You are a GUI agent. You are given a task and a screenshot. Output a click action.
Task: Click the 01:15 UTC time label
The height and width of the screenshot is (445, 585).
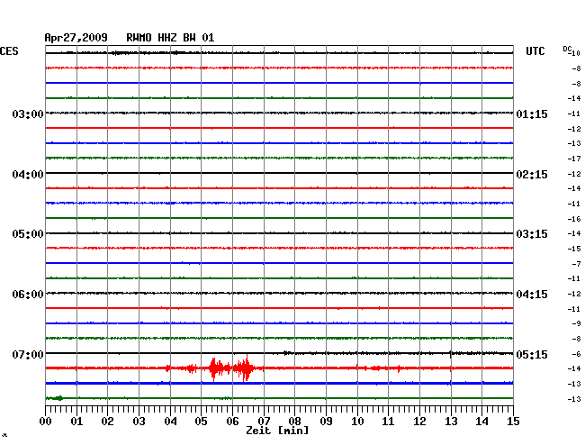(x=532, y=114)
